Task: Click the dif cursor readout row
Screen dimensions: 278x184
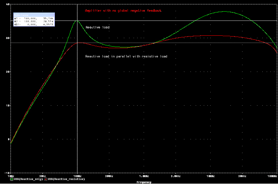Action: pyautogui.click(x=33, y=25)
